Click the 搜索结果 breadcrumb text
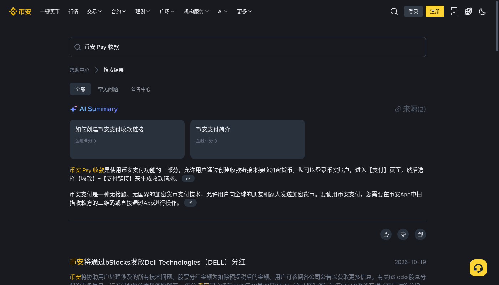499x285 pixels. coord(114,70)
